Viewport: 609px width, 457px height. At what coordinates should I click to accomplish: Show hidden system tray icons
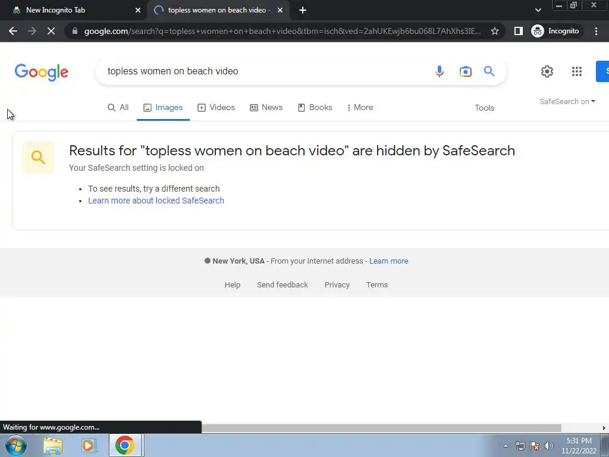506,446
